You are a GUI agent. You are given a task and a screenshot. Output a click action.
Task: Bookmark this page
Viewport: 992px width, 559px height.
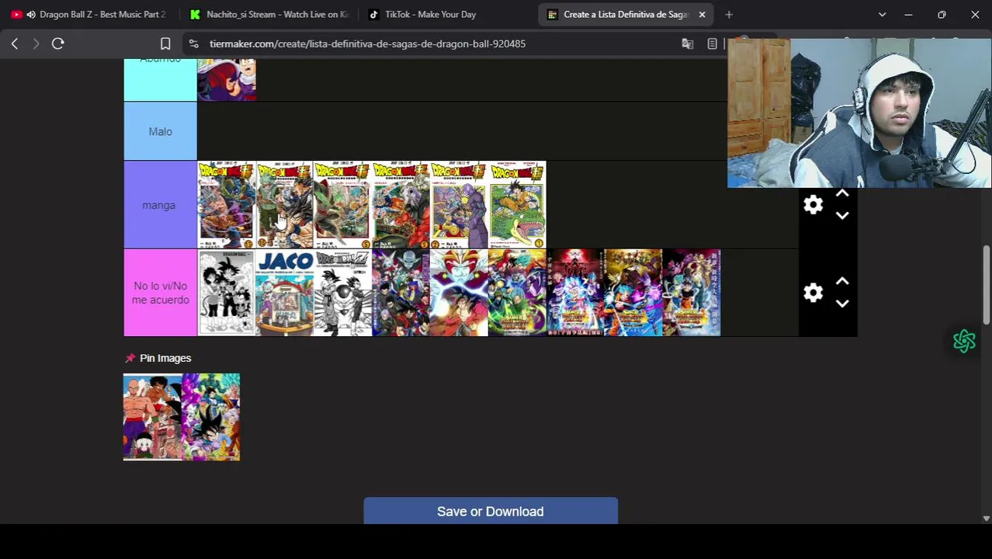(165, 43)
